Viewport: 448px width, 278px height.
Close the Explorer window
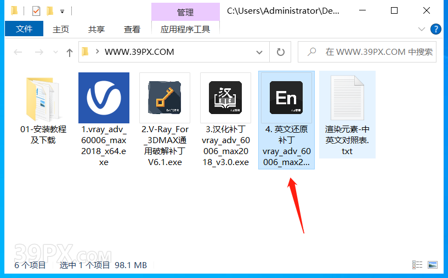click(x=426, y=10)
